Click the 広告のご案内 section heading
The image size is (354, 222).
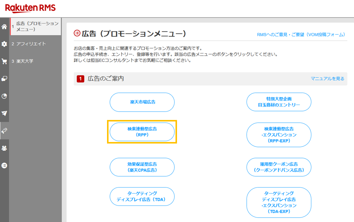[x=106, y=78]
